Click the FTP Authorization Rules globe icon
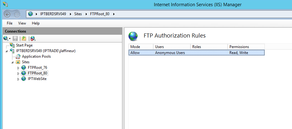This screenshot has width=292, height=129. click(133, 36)
